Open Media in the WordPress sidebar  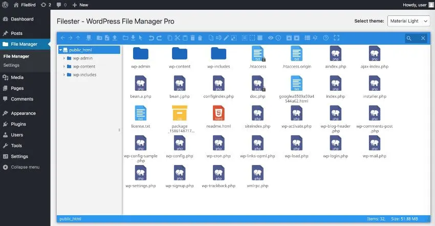point(25,77)
